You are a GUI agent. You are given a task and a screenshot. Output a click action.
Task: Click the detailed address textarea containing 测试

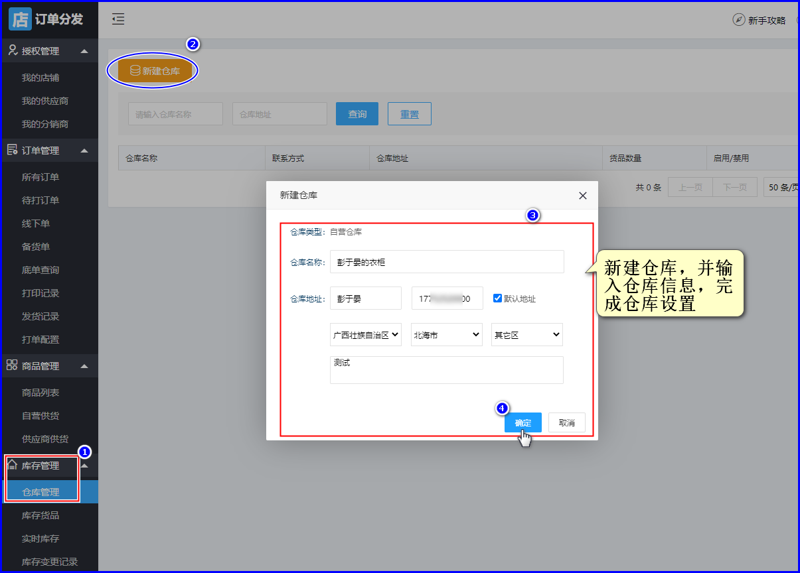446,370
